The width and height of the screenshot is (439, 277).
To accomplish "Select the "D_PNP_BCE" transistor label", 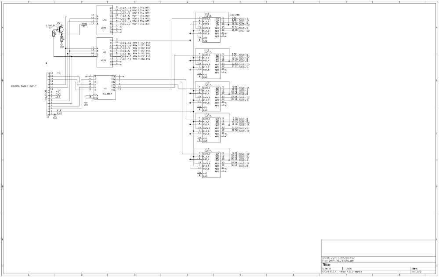I will click(x=51, y=26).
